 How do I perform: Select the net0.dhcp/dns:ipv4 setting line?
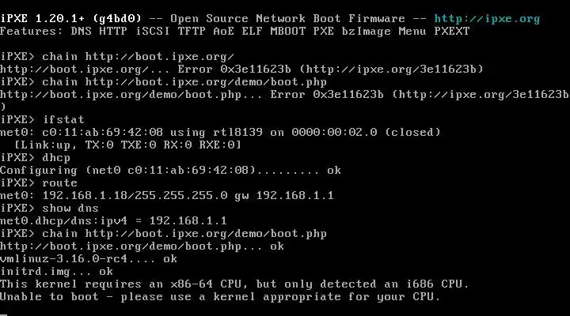point(113,220)
